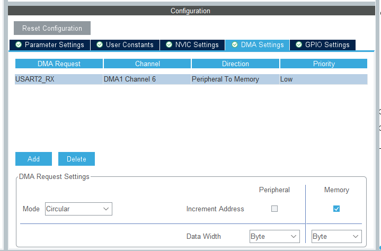The width and height of the screenshot is (381, 251).
Task: Open the Memory Data Width dropdown
Action: [x=336, y=236]
